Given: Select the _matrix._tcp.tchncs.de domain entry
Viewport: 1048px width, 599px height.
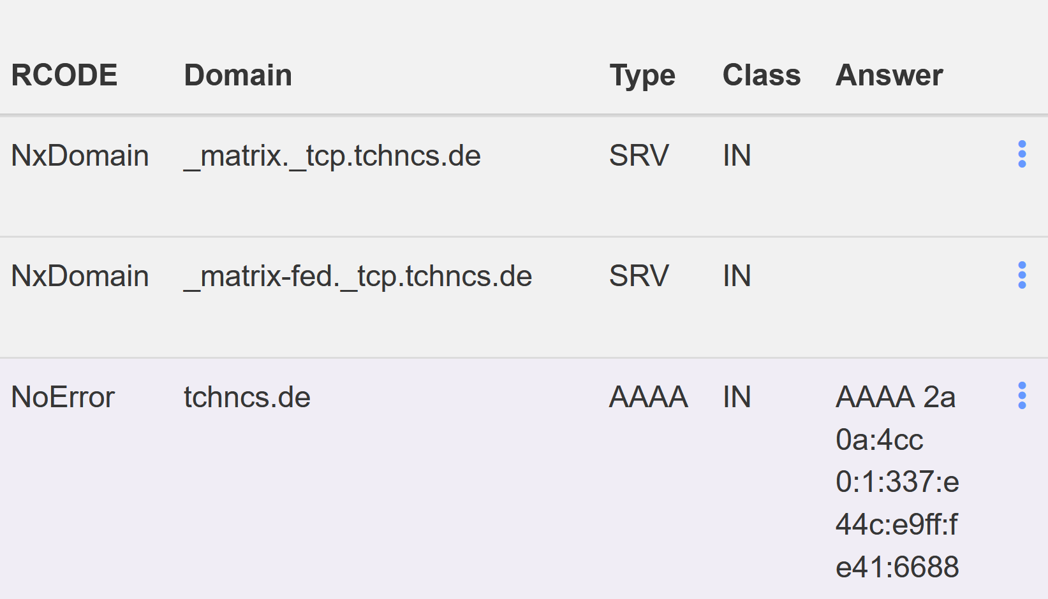Looking at the screenshot, I should click(x=332, y=155).
